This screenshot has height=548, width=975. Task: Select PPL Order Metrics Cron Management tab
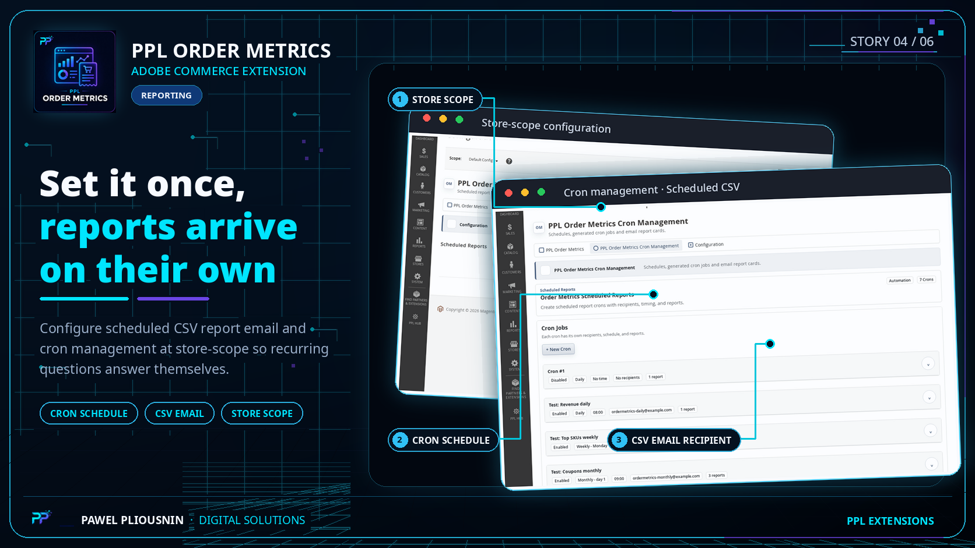(x=636, y=247)
